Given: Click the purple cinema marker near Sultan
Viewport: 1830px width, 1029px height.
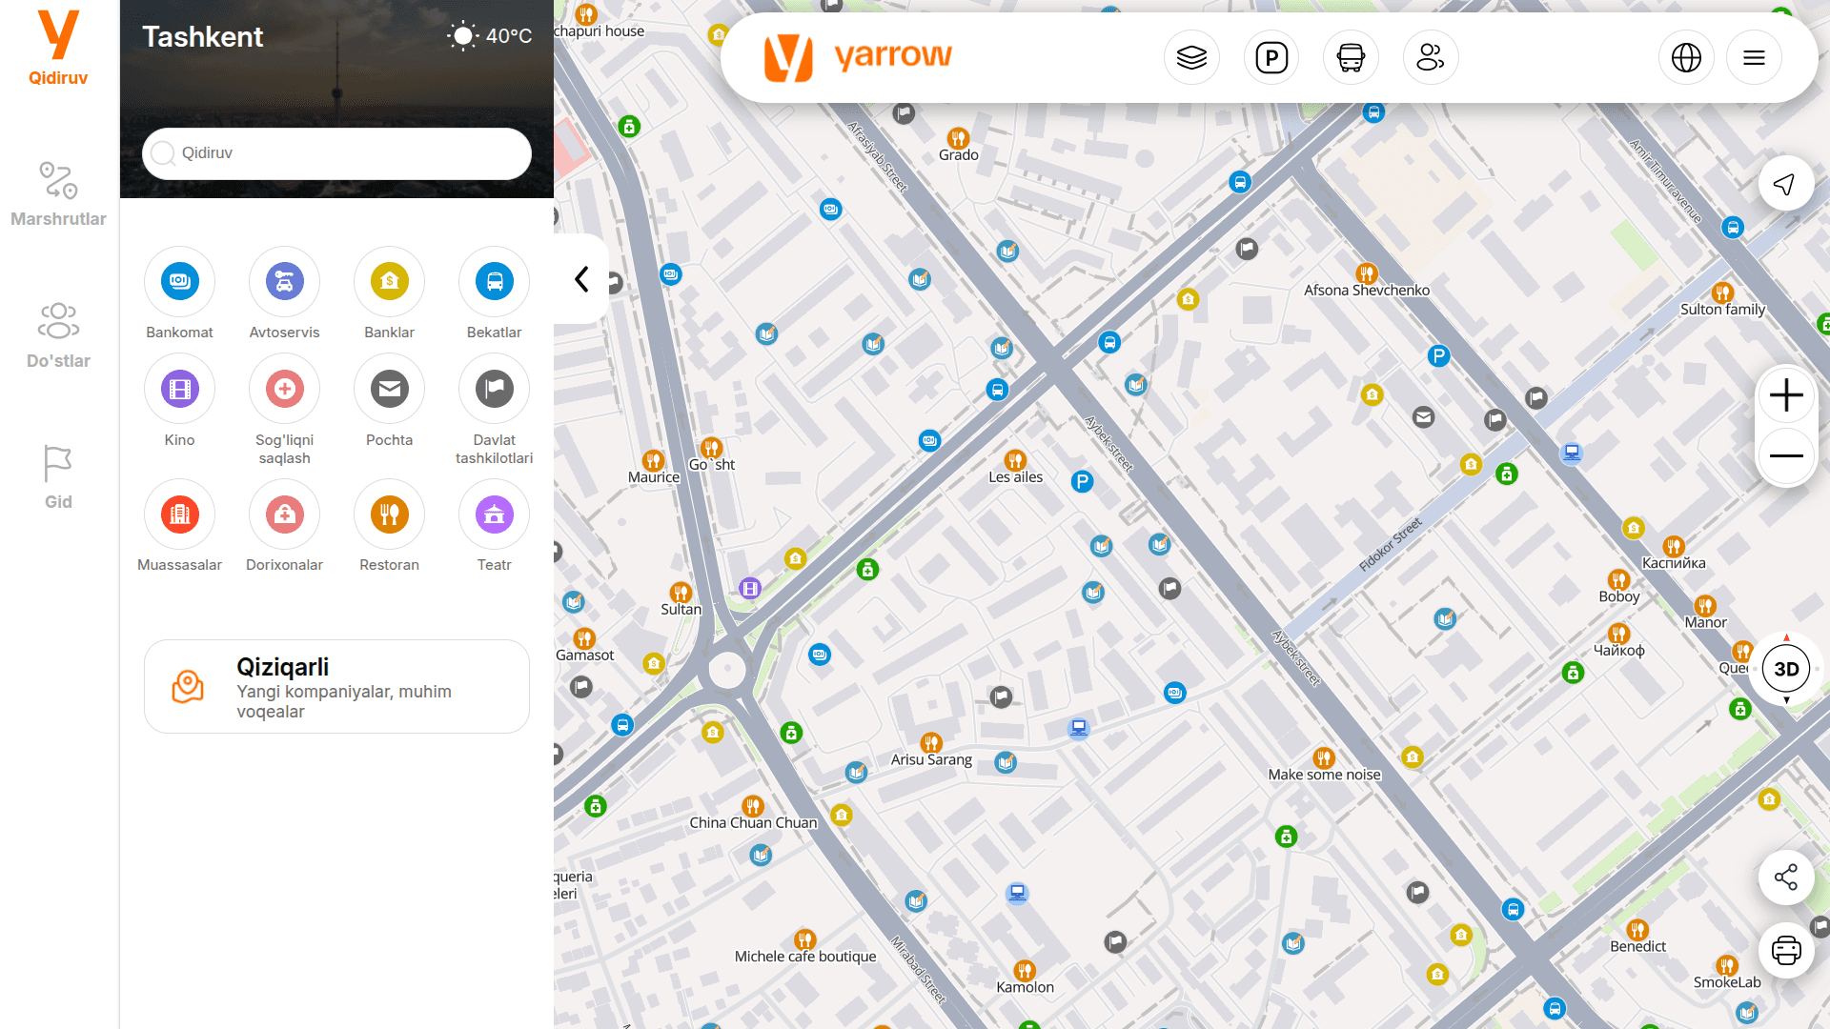Looking at the screenshot, I should pos(750,589).
